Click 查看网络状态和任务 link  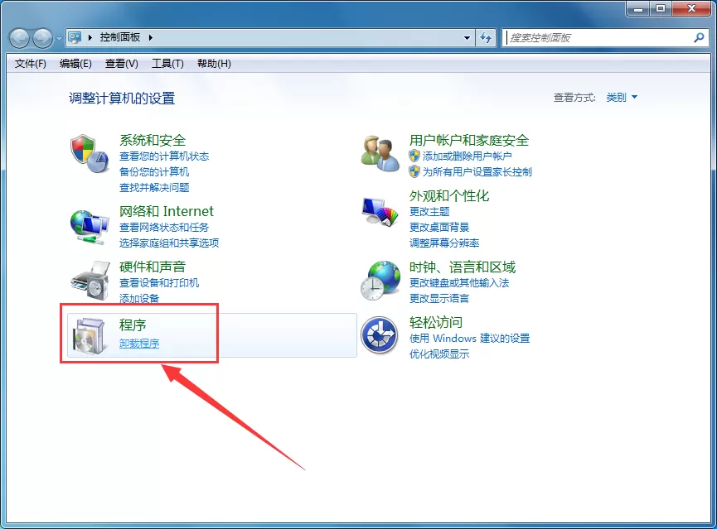coord(164,227)
